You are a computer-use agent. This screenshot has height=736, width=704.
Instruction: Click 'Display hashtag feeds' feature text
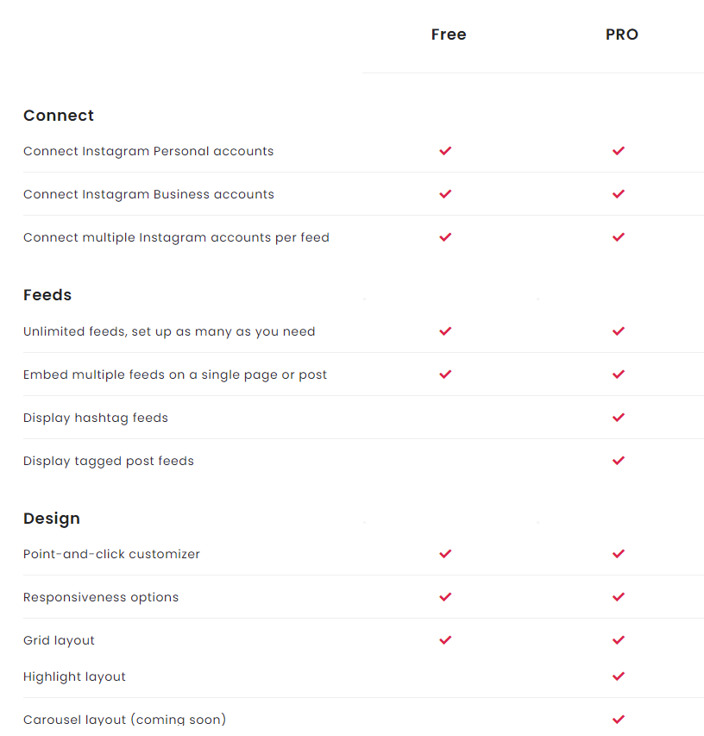tap(96, 418)
